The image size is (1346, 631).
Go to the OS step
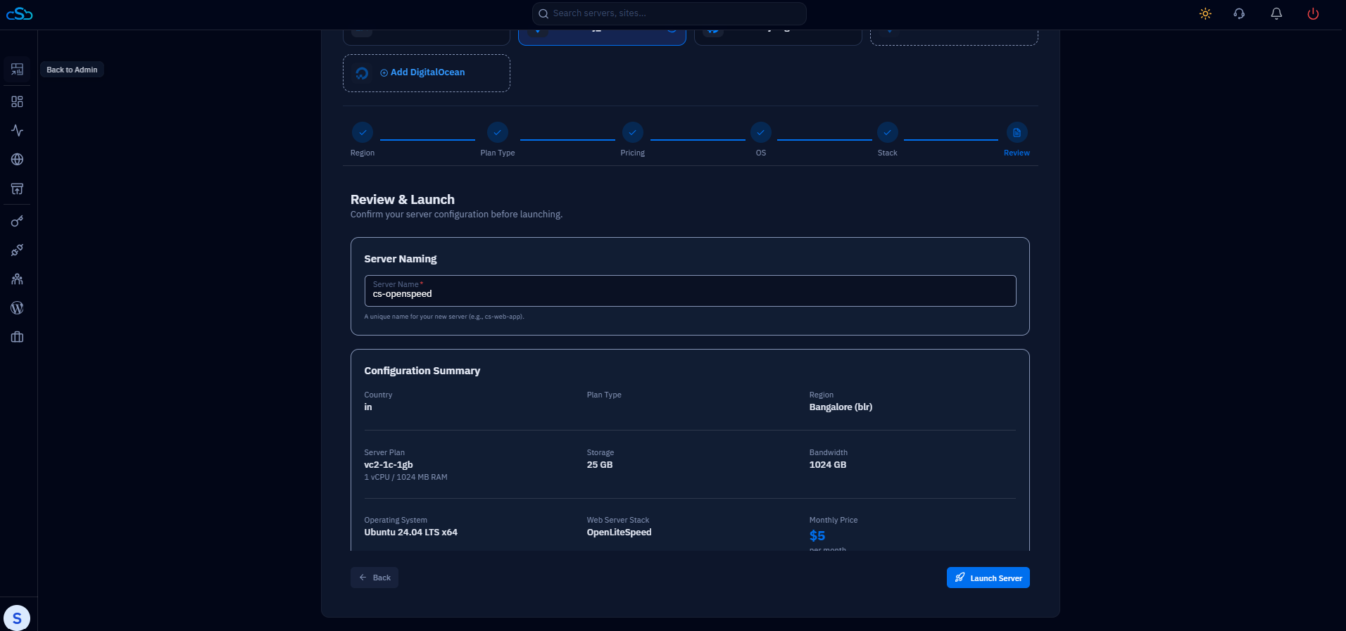[x=761, y=140]
